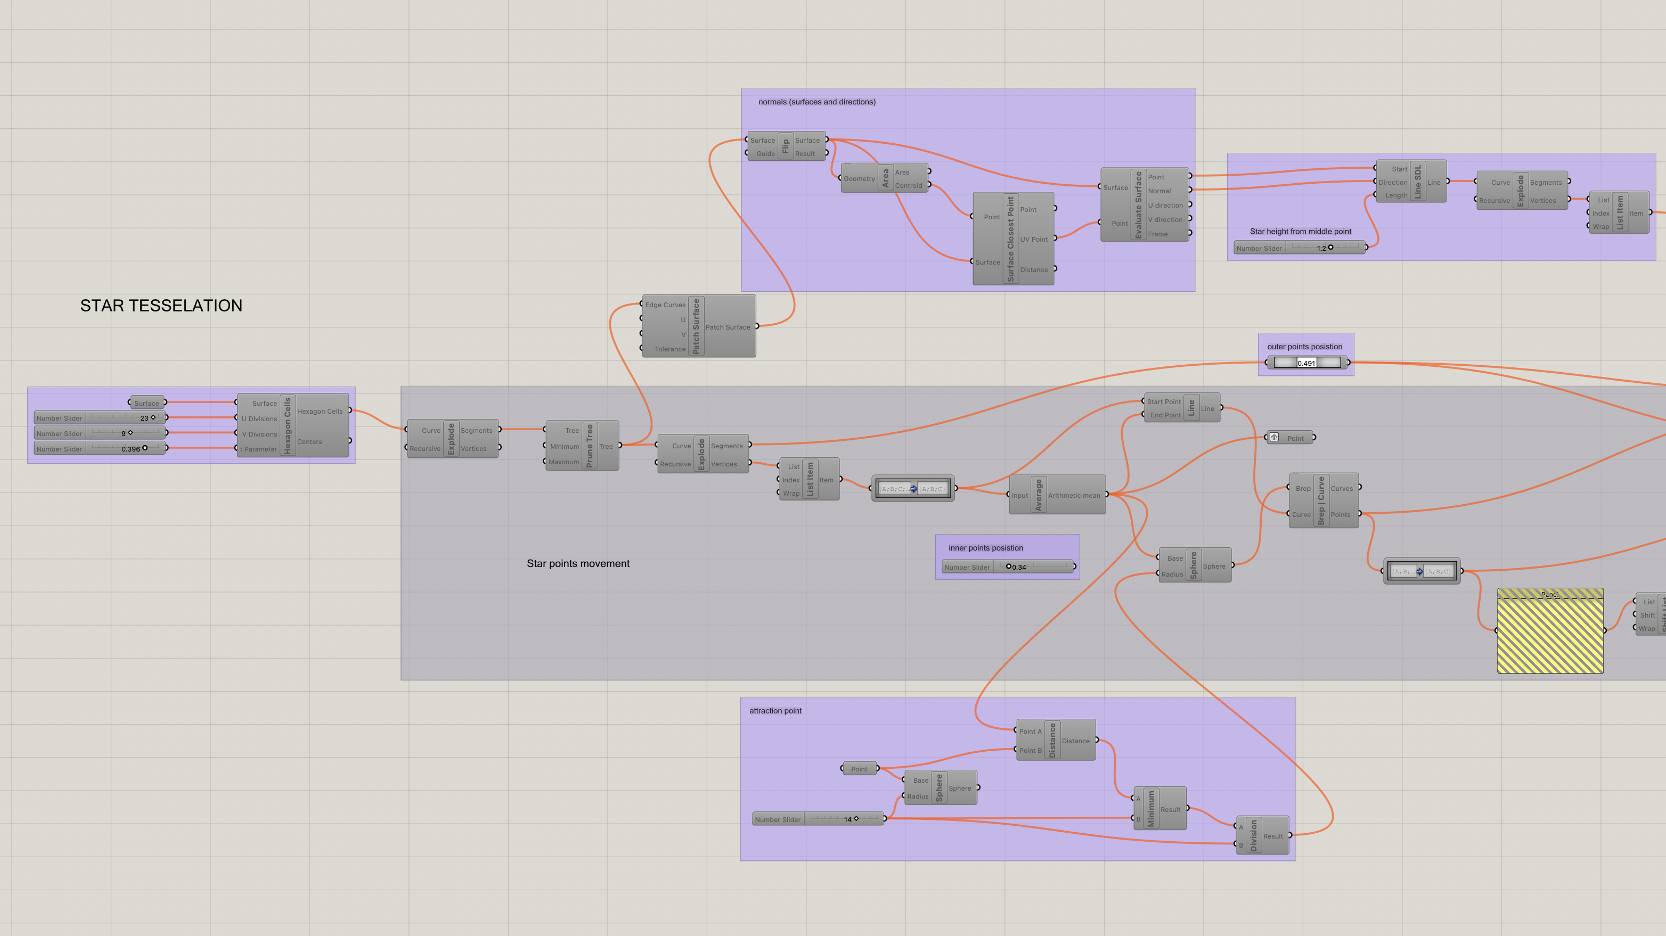Select the Surface Closest Point component
1666x936 pixels.
pyautogui.click(x=1010, y=239)
